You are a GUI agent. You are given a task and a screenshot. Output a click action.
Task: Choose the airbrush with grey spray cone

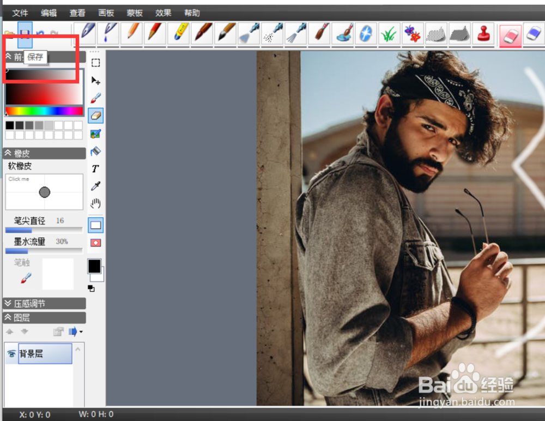coord(250,34)
